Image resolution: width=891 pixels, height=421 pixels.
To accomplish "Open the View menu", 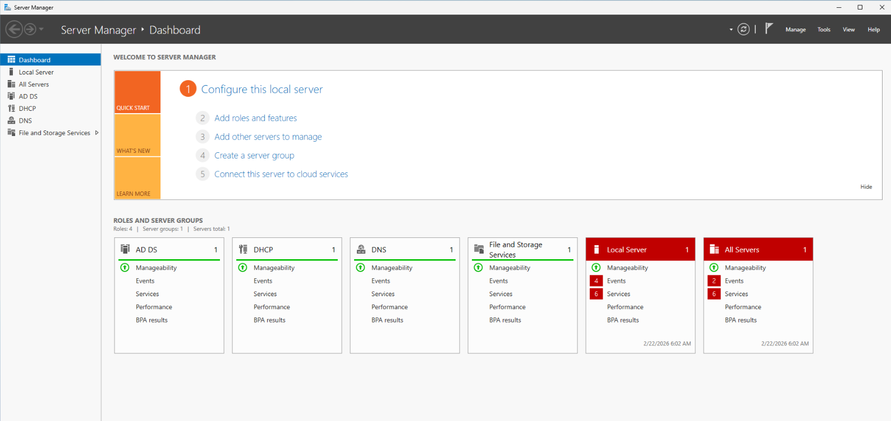I will [848, 30].
